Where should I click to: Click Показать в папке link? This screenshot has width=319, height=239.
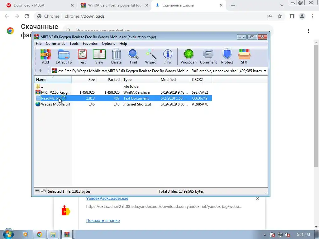point(103,221)
